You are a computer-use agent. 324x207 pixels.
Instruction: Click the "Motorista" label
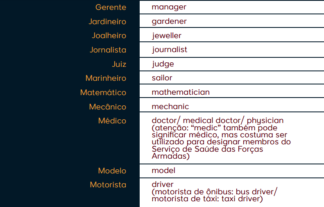click(108, 185)
